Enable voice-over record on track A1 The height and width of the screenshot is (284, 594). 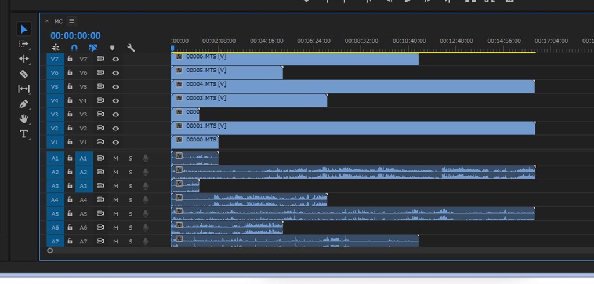coord(146,158)
